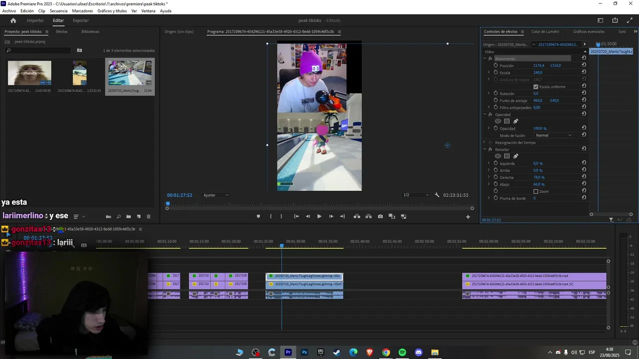Select the pen mask tool under Recortar
The image size is (639, 359).
[x=516, y=156]
